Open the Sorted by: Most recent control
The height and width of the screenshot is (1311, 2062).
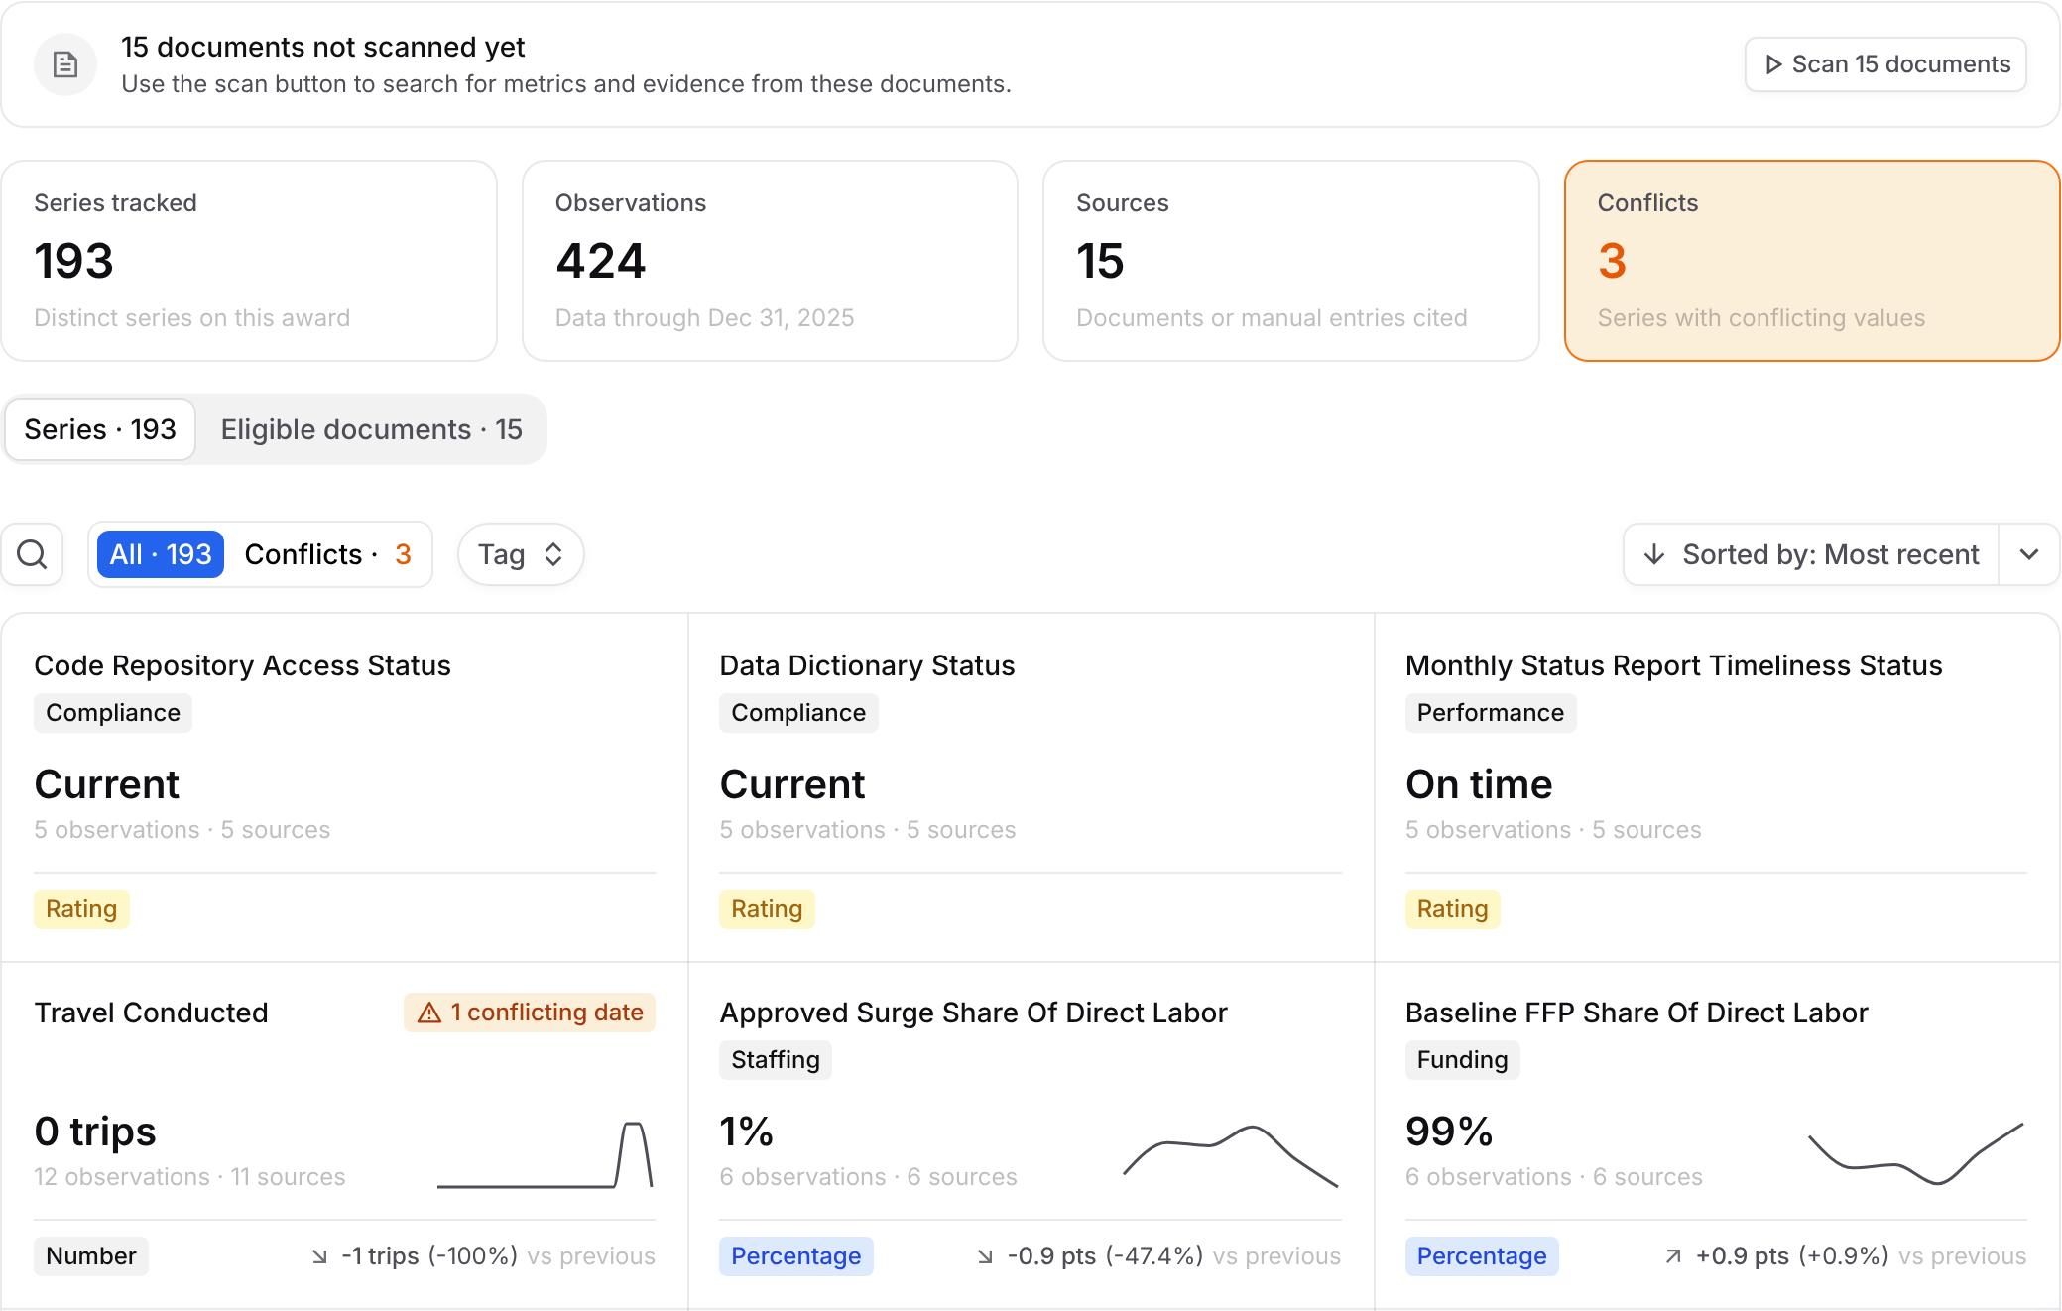pos(1811,554)
